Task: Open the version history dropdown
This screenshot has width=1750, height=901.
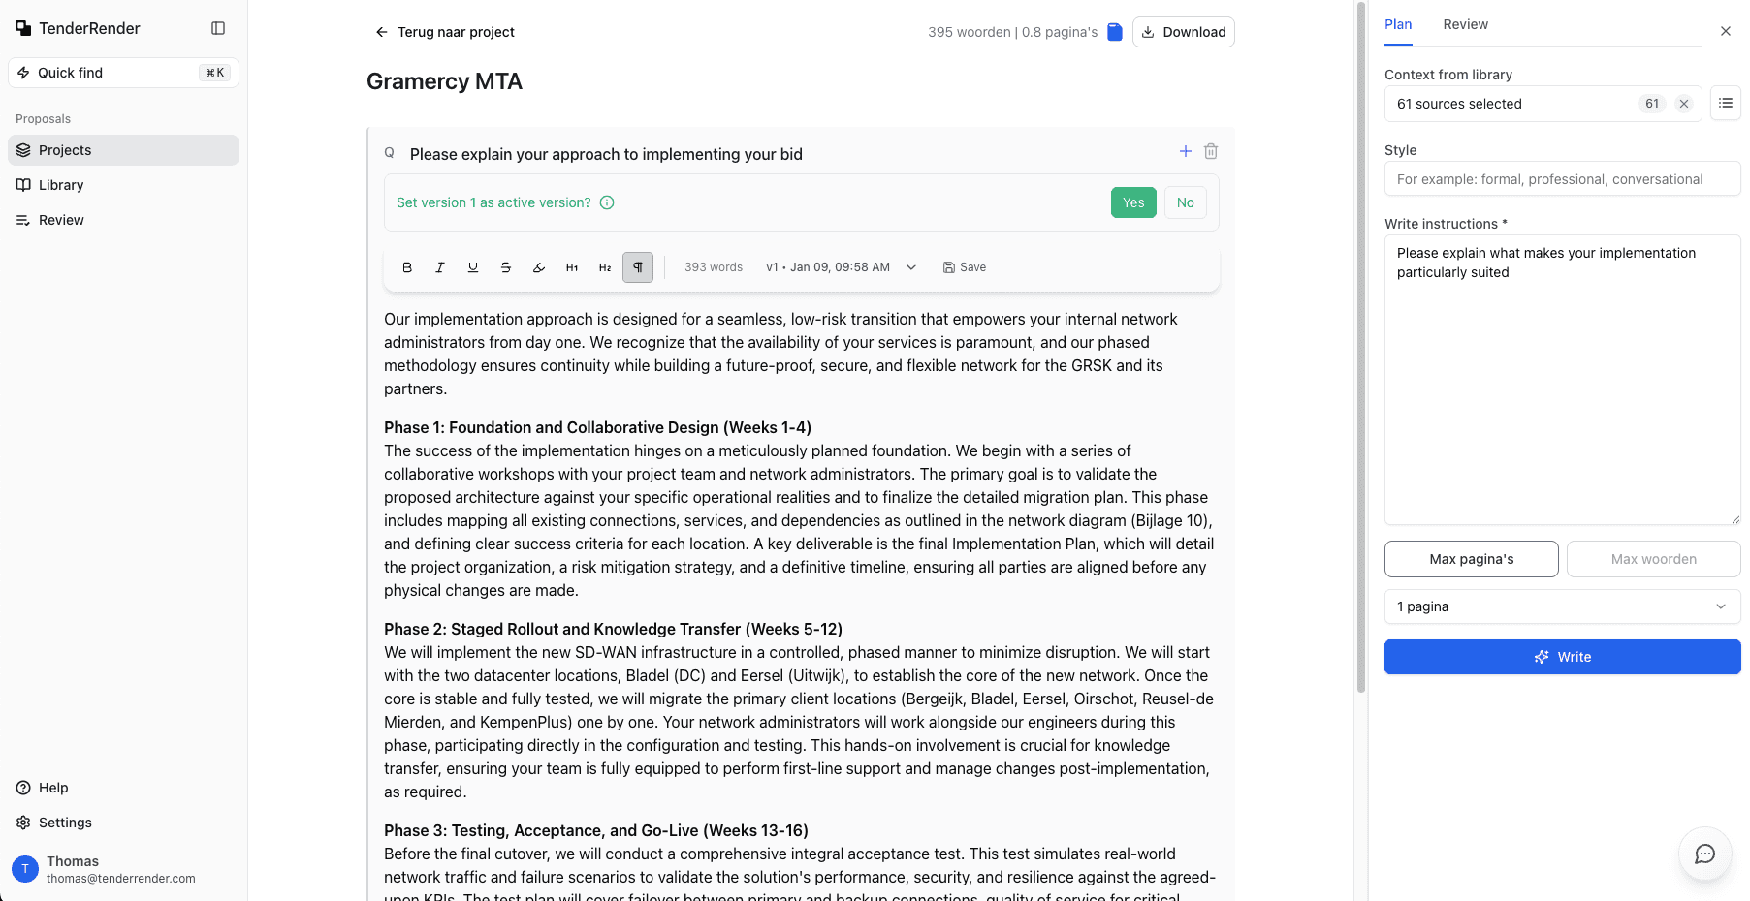Action: click(909, 267)
